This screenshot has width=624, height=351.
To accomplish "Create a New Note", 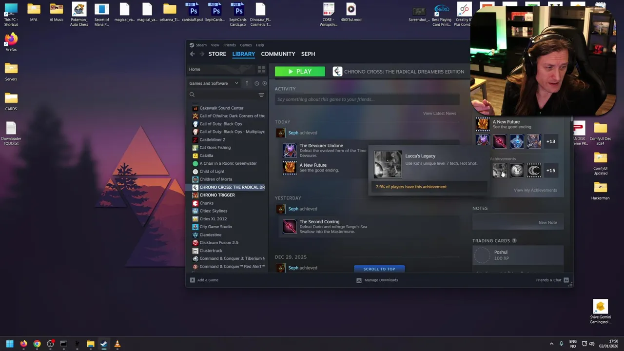I will pyautogui.click(x=547, y=223).
